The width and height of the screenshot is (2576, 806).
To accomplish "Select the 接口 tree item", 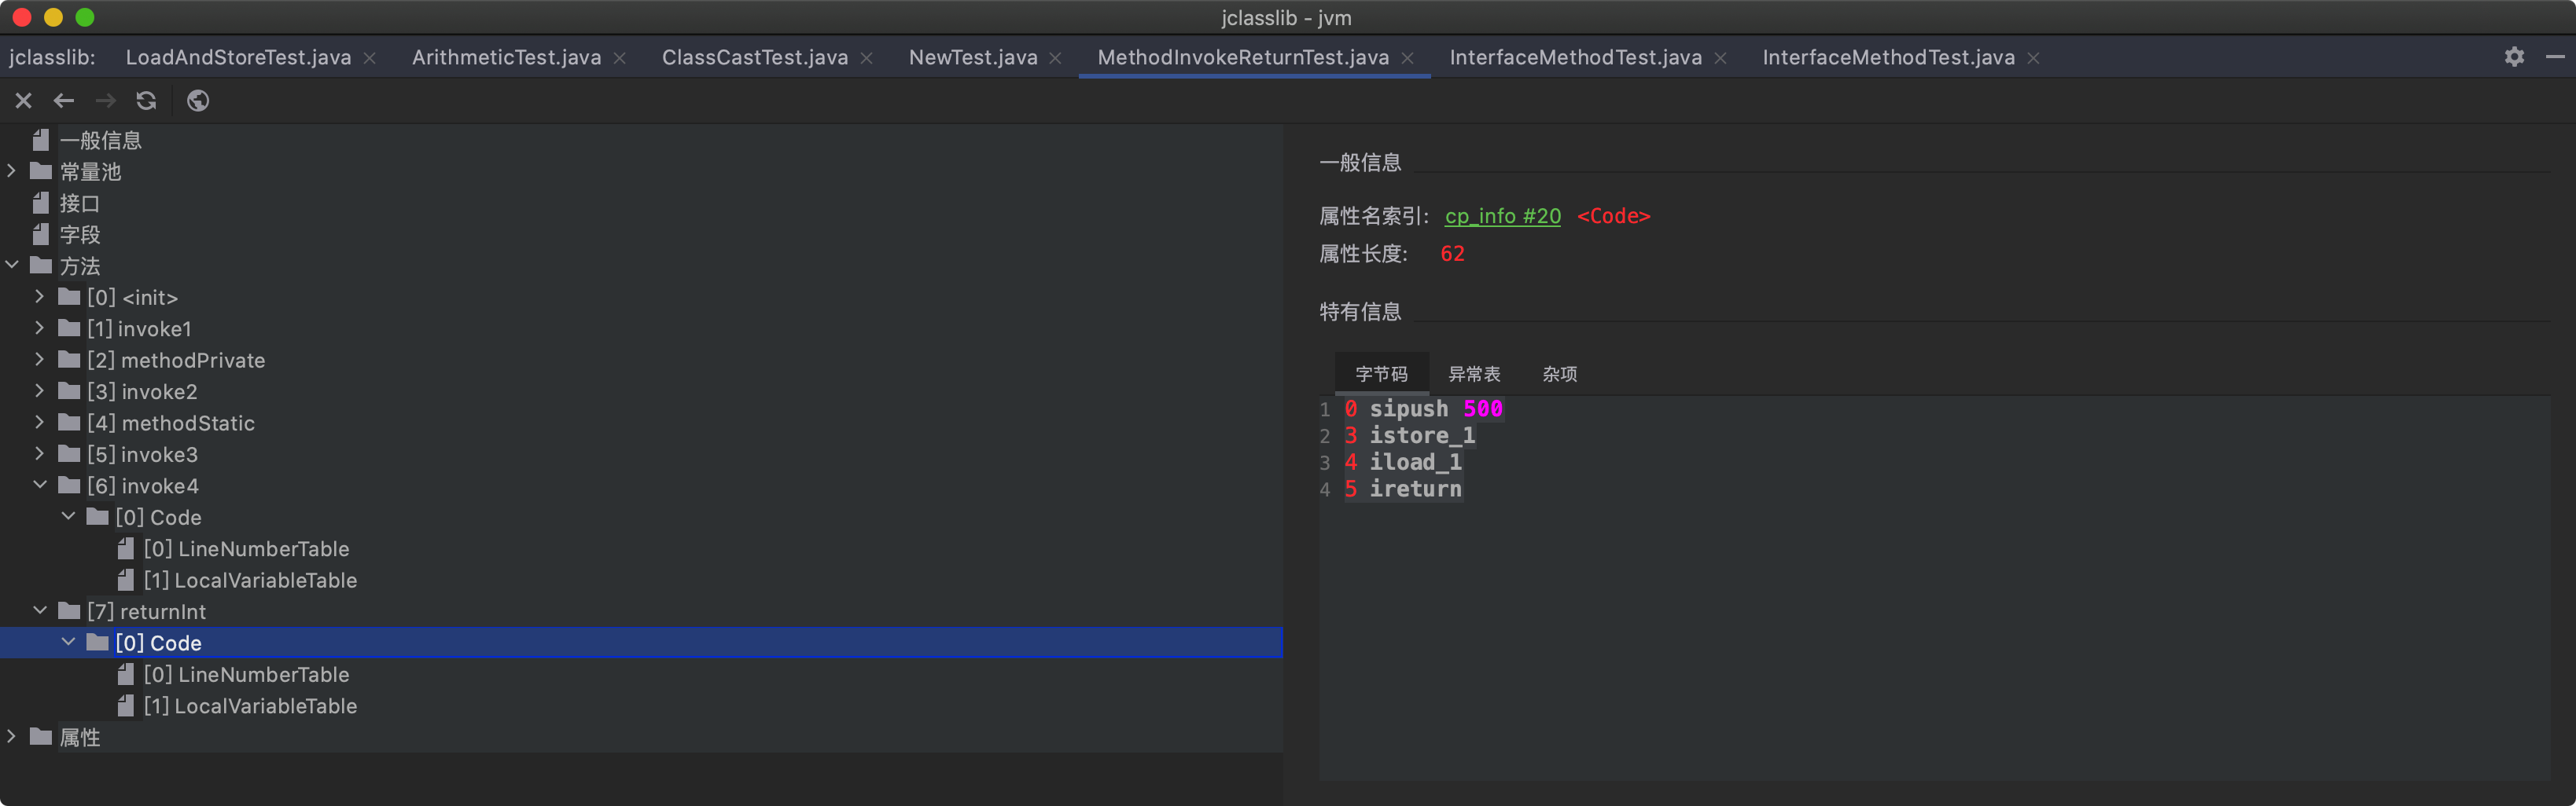I will pos(79,203).
